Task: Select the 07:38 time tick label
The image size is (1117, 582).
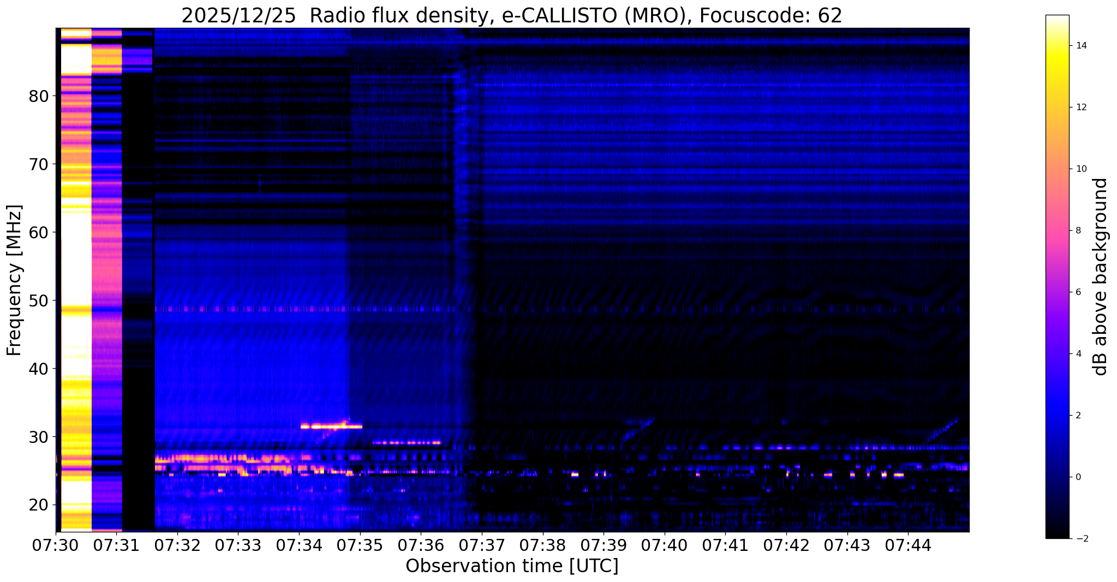Action: pyautogui.click(x=542, y=545)
